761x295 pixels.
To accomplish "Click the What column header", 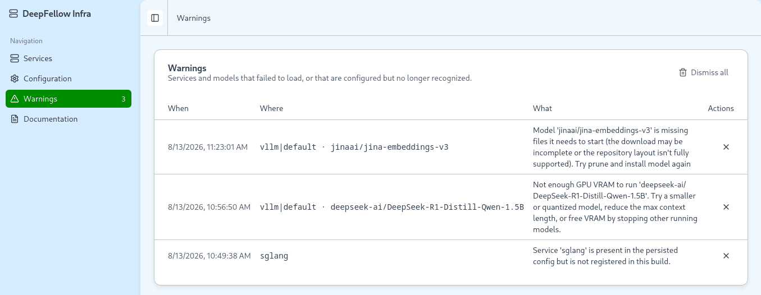I will coord(543,108).
